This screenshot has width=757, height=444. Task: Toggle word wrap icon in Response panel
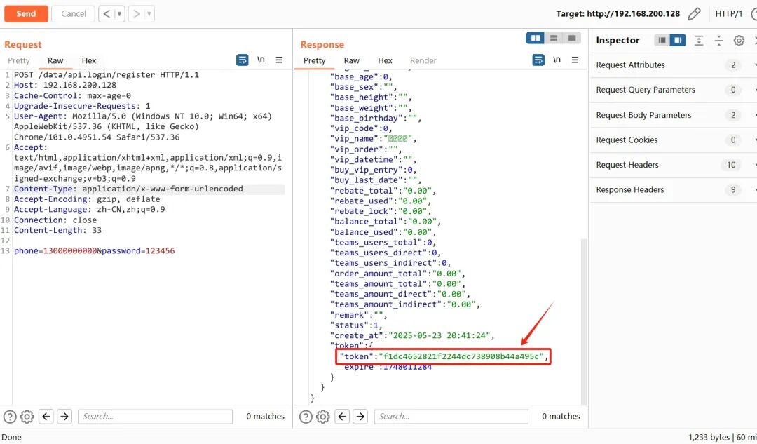[x=538, y=60]
